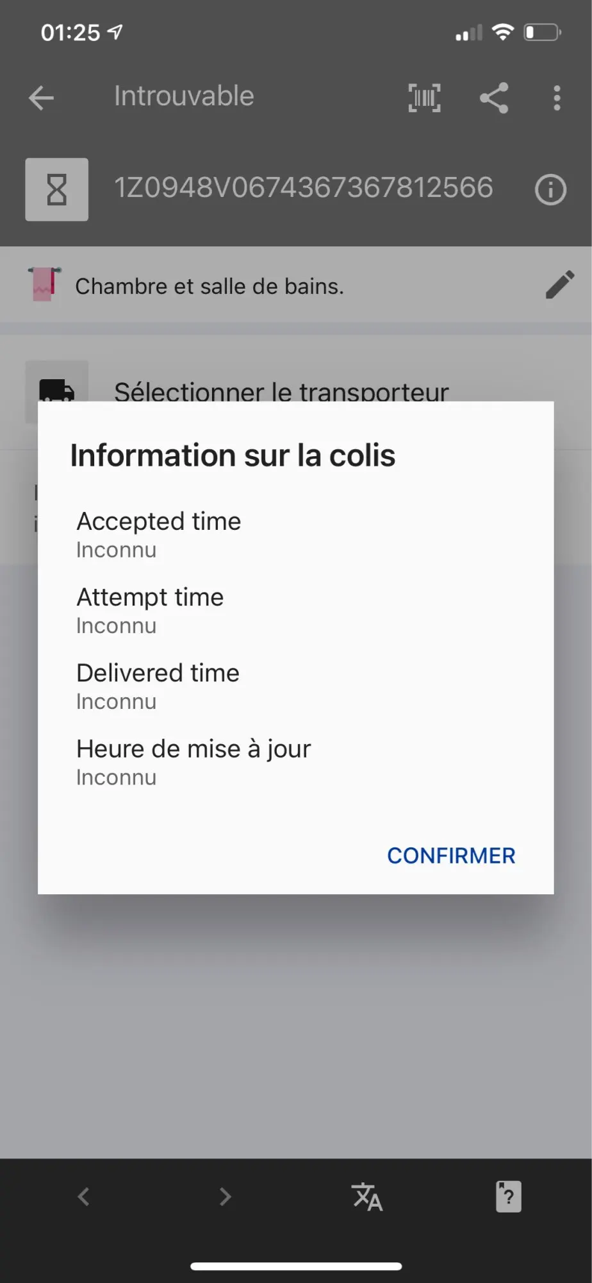Viewport: 592px width, 1283px height.
Task: Tap tracking number 1Z0948V0674367367812566
Action: coord(303,188)
